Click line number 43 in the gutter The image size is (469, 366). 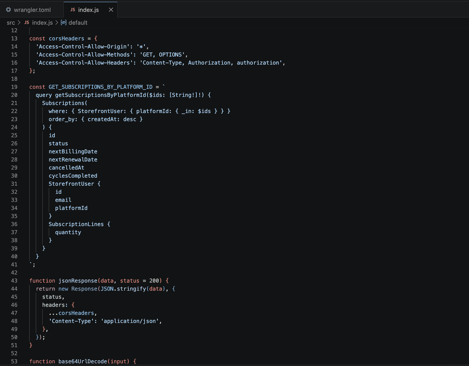pyautogui.click(x=14, y=281)
